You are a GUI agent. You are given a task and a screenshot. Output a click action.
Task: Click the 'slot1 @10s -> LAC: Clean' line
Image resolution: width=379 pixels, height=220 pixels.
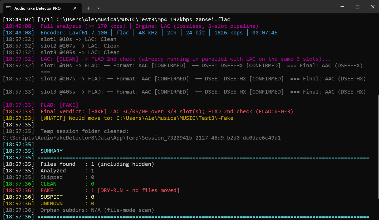[x=60, y=39]
